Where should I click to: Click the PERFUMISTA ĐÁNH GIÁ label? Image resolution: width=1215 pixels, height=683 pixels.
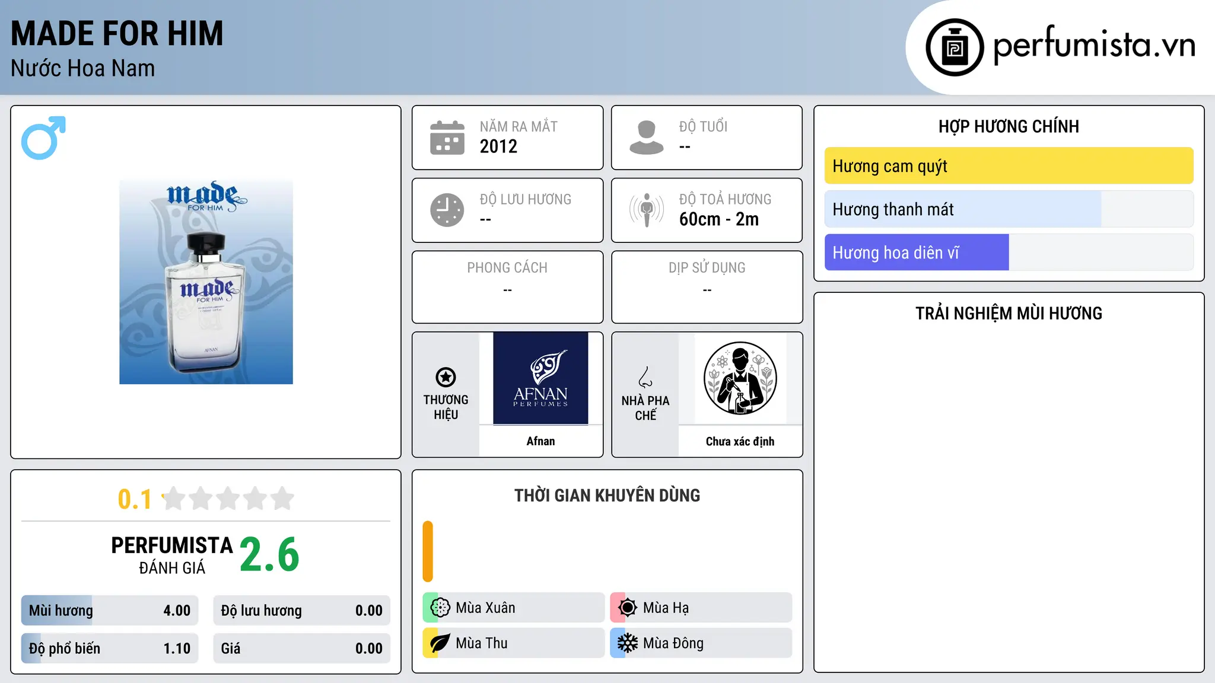172,555
